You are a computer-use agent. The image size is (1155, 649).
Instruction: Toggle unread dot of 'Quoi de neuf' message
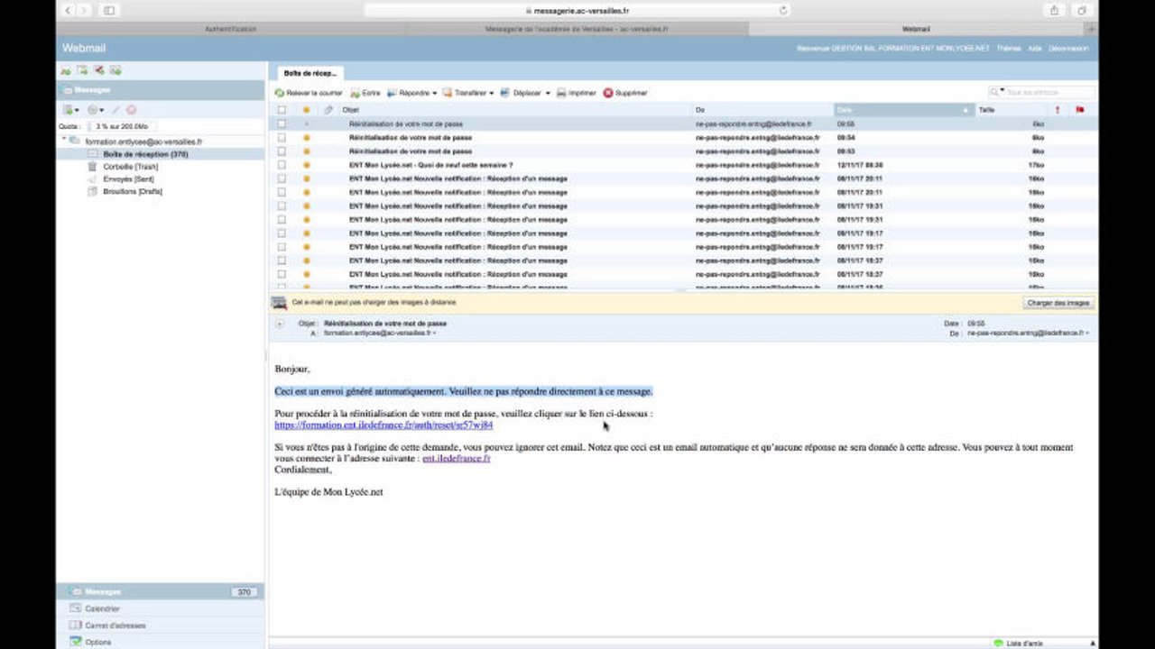[306, 165]
